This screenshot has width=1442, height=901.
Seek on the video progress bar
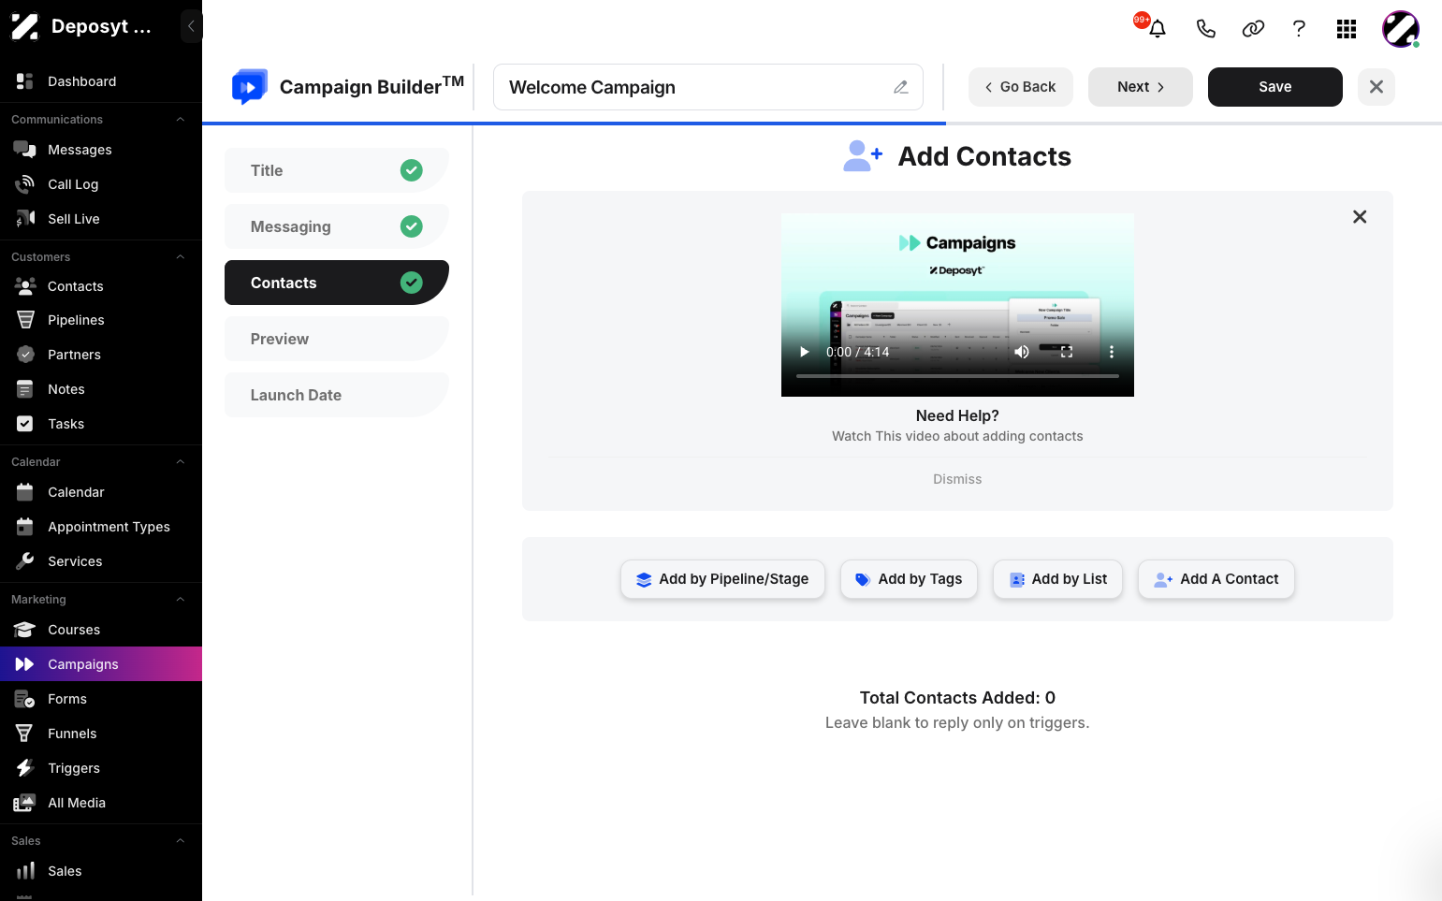[x=957, y=376]
